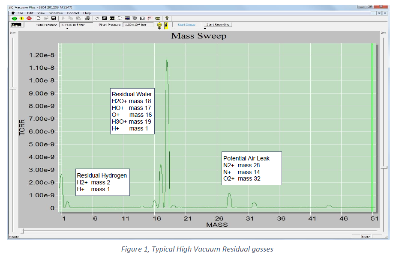Open the File menu
Viewport: 408px width, 258px height.
[20, 13]
